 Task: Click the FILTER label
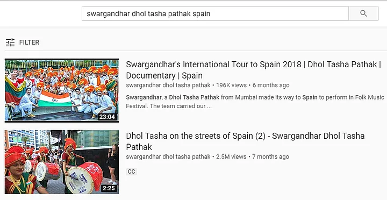[29, 42]
